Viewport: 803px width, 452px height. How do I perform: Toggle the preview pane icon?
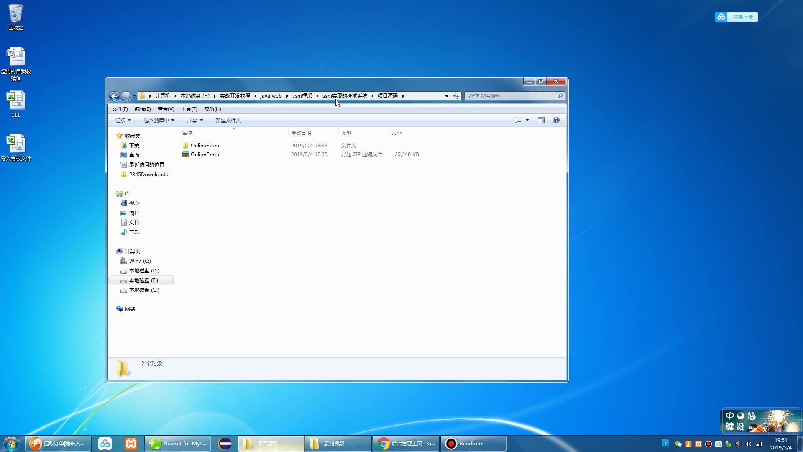[x=541, y=121]
